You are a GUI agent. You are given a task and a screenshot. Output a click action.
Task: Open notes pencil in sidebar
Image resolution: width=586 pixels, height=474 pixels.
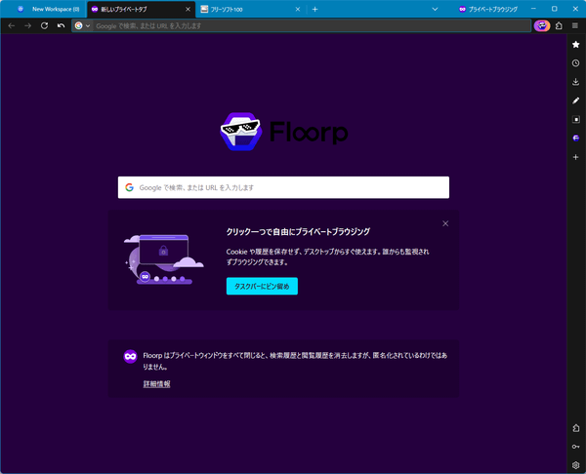[x=576, y=100]
